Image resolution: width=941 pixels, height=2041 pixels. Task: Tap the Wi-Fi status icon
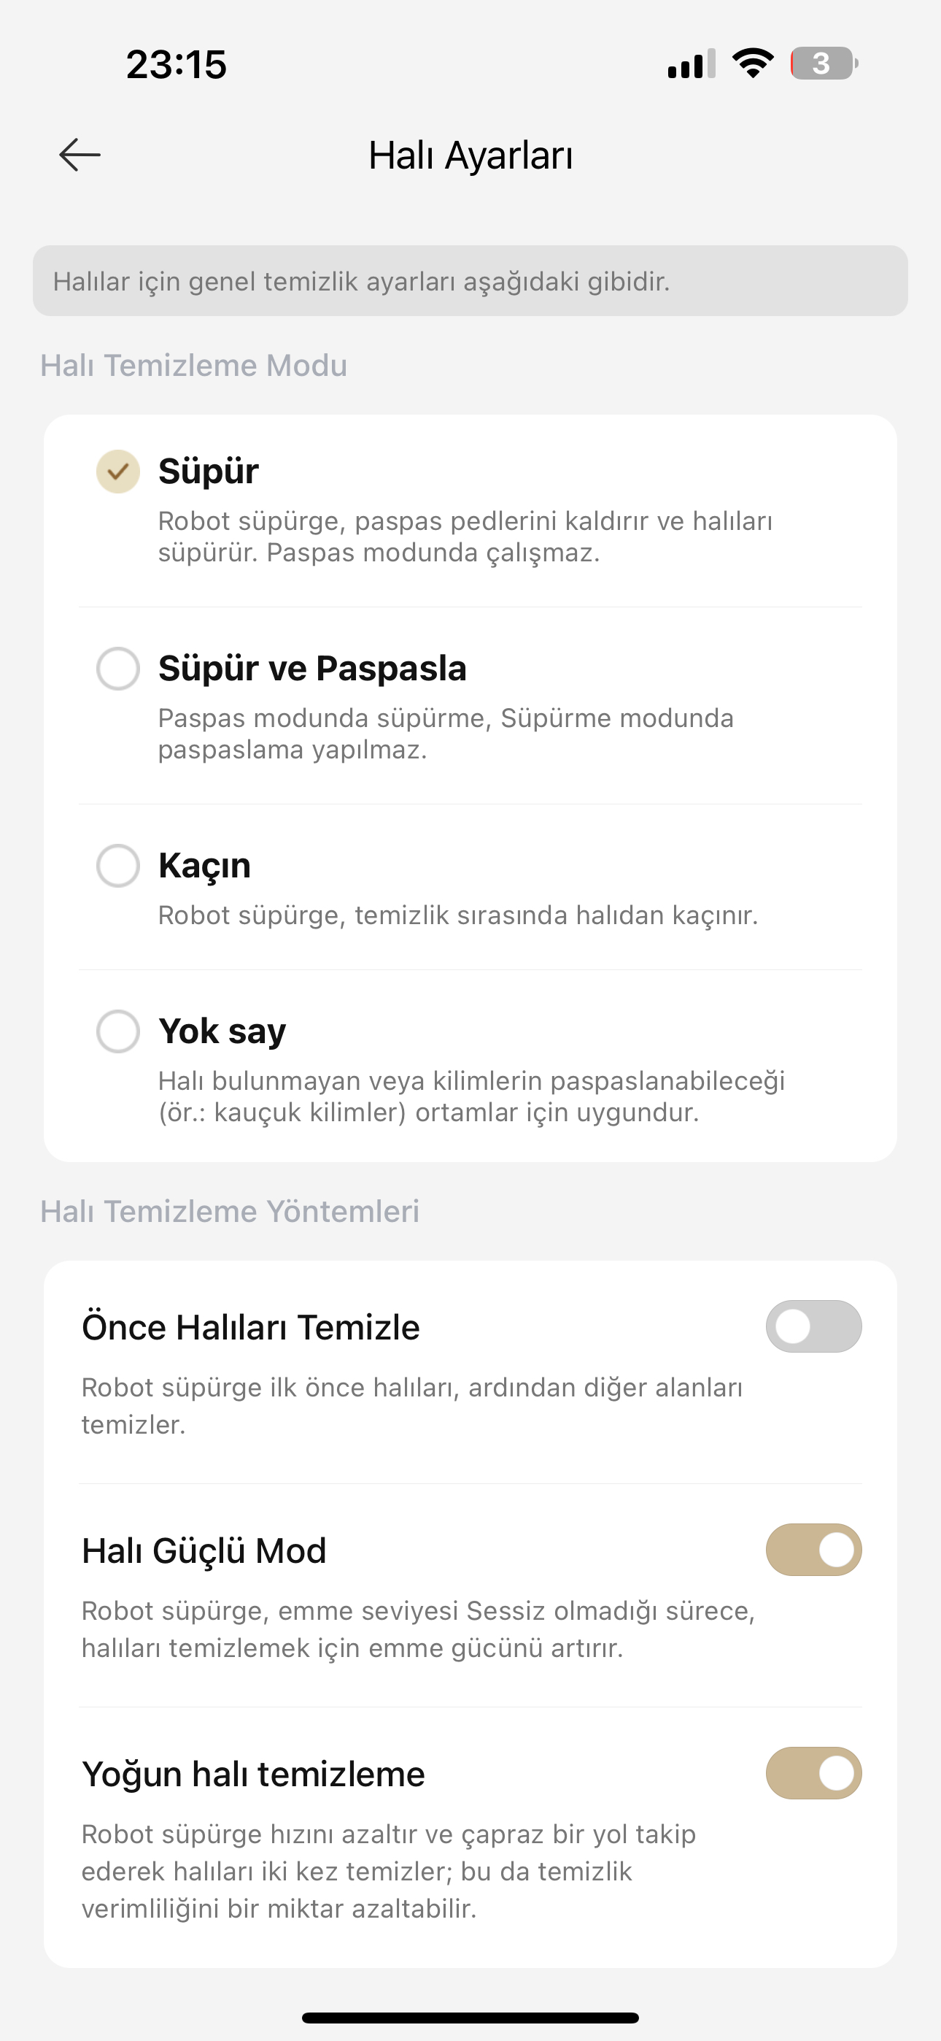[753, 64]
